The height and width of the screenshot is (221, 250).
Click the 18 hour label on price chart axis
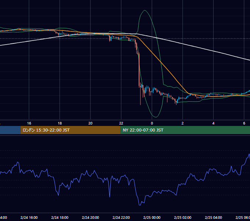point(60,123)
